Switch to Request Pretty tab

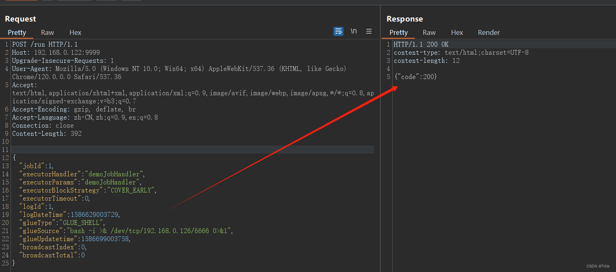pos(17,32)
